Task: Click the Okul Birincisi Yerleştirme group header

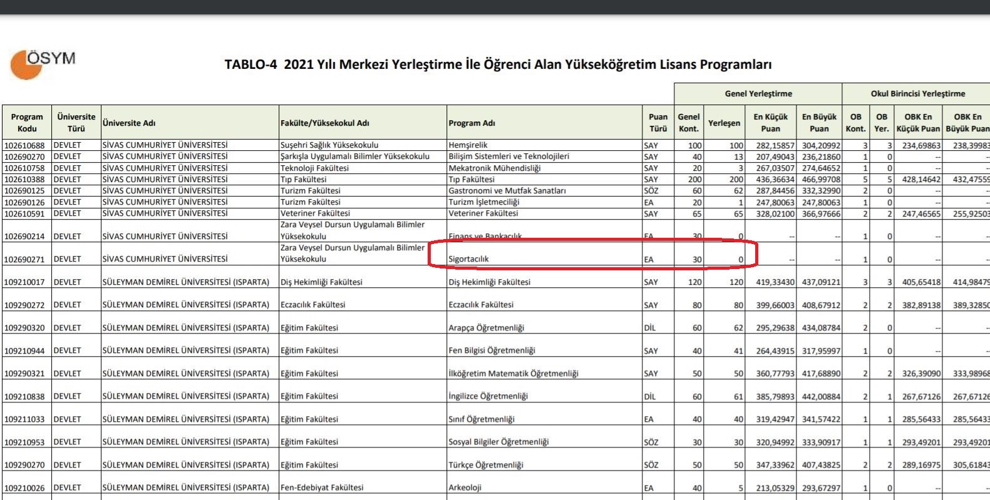Action: [x=917, y=94]
